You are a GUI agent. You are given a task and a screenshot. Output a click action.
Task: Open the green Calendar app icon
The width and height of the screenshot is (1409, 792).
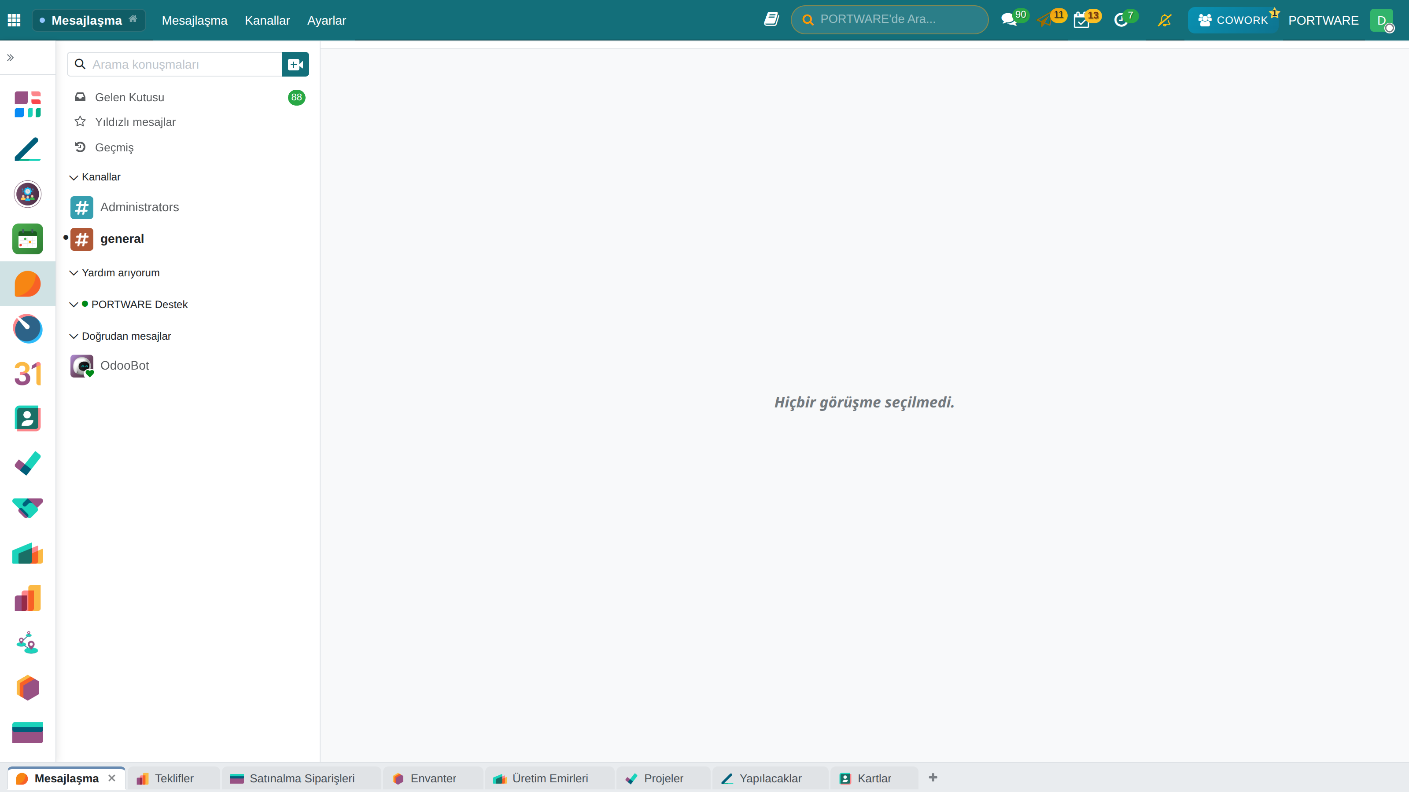tap(27, 239)
